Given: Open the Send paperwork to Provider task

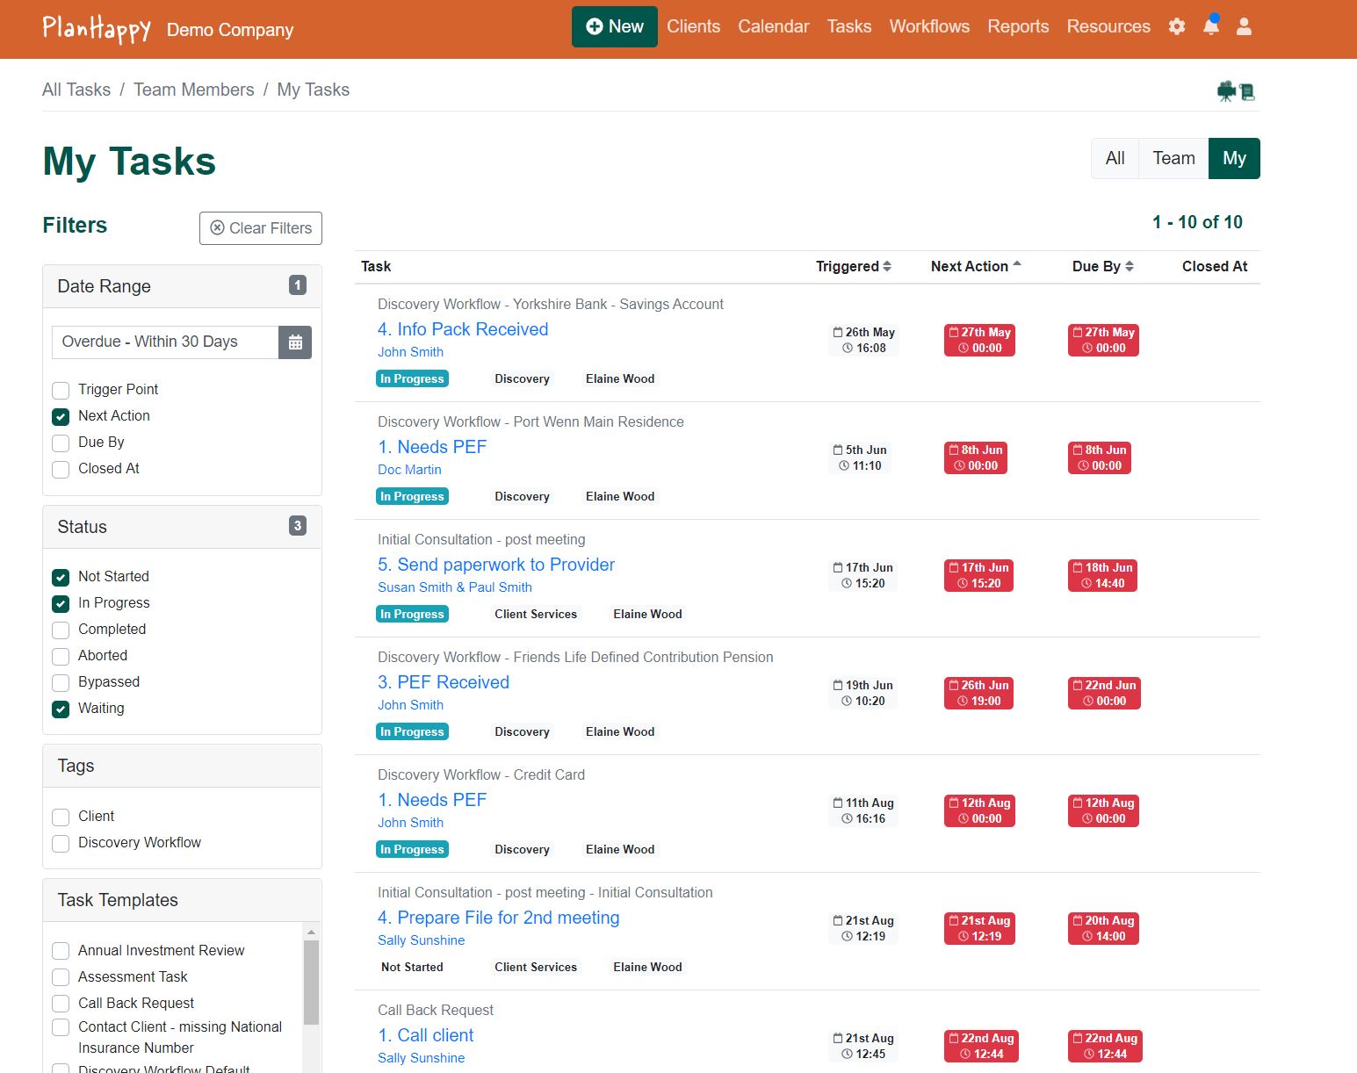Looking at the screenshot, I should point(496,565).
